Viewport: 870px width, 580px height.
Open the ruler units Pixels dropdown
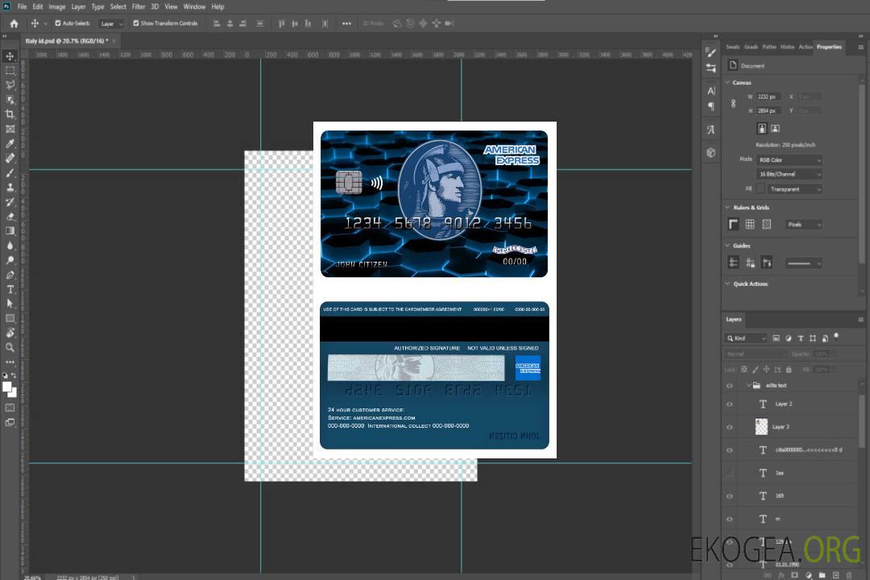(804, 224)
